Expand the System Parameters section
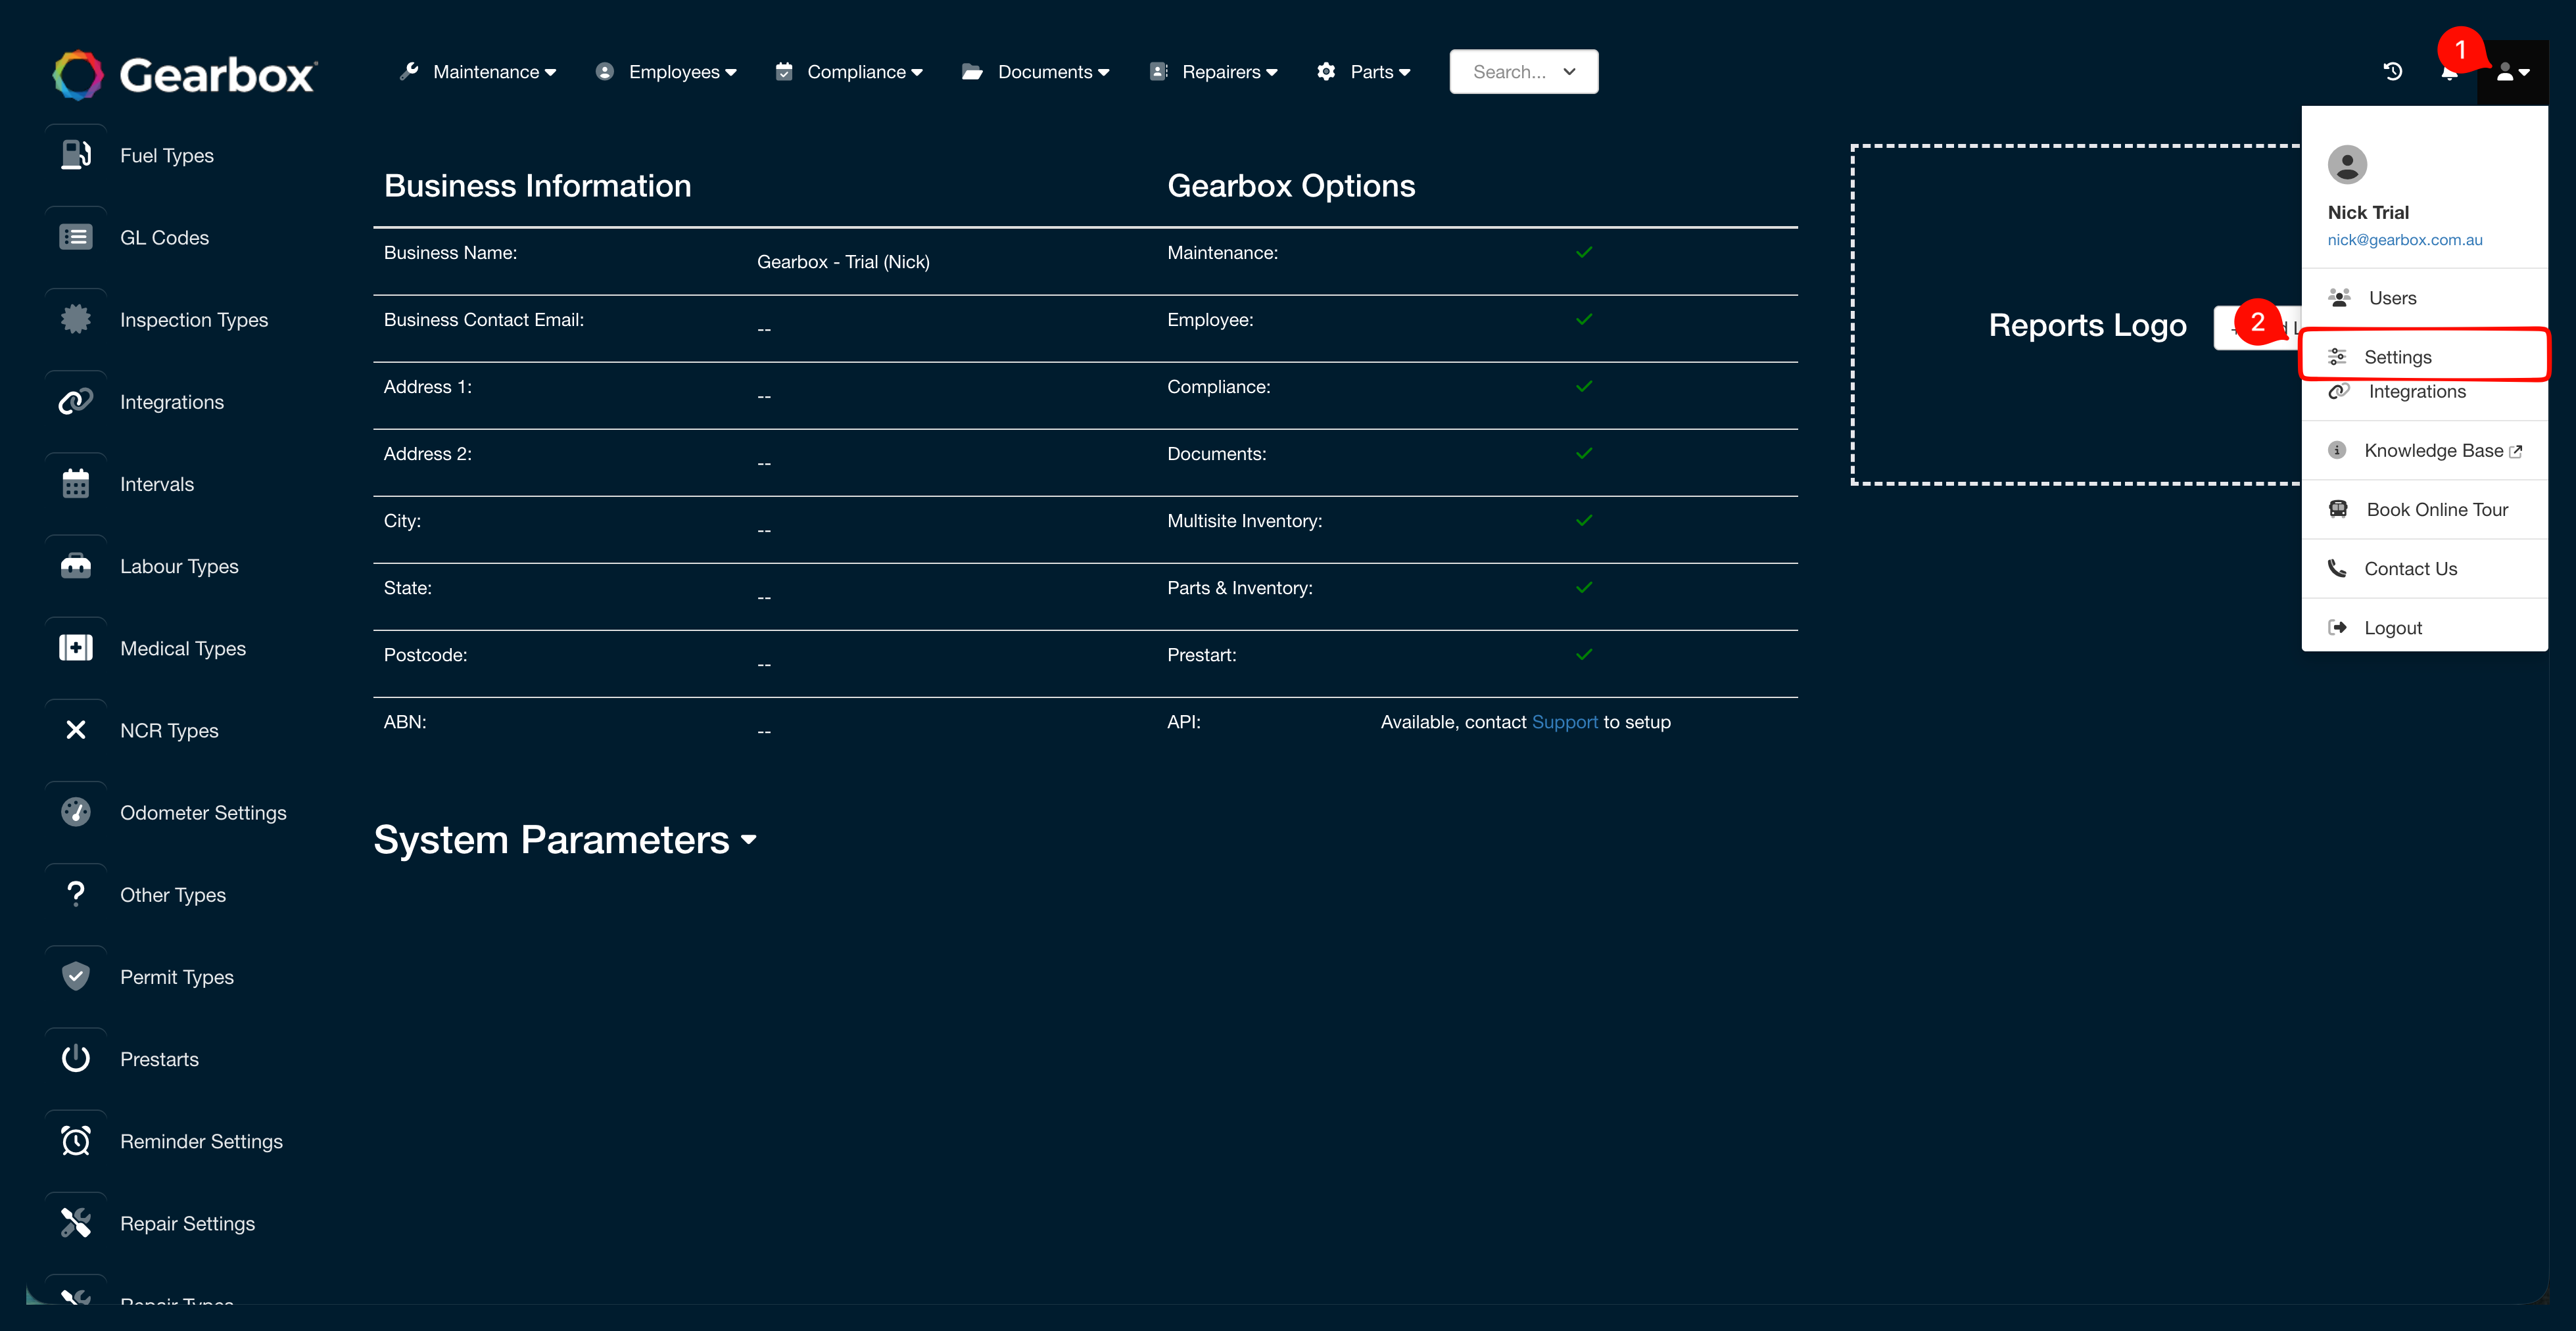Screen dimensions: 2576x1331 pyautogui.click(x=565, y=840)
